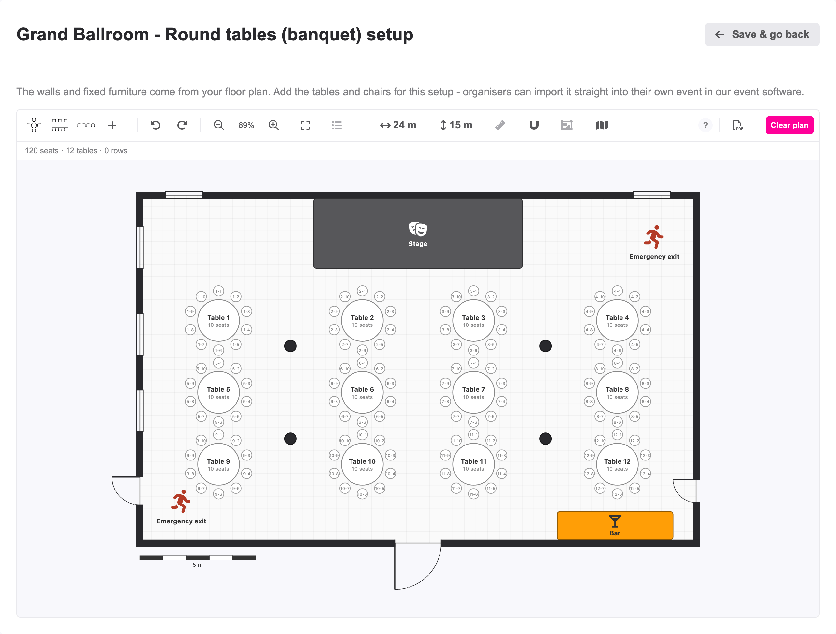
Task: Zoom in on the floor plan
Action: click(274, 125)
